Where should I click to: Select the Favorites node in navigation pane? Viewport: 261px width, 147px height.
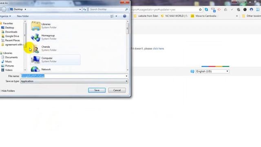[x=7, y=24]
